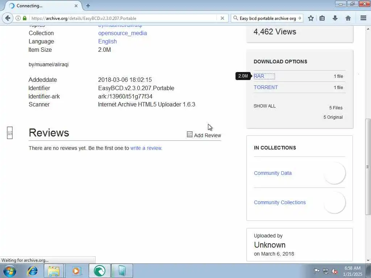
Task: Click the scrollbar down arrow
Action: click(368, 261)
